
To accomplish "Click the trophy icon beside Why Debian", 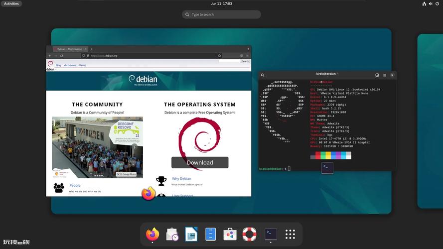I will click(x=161, y=181).
